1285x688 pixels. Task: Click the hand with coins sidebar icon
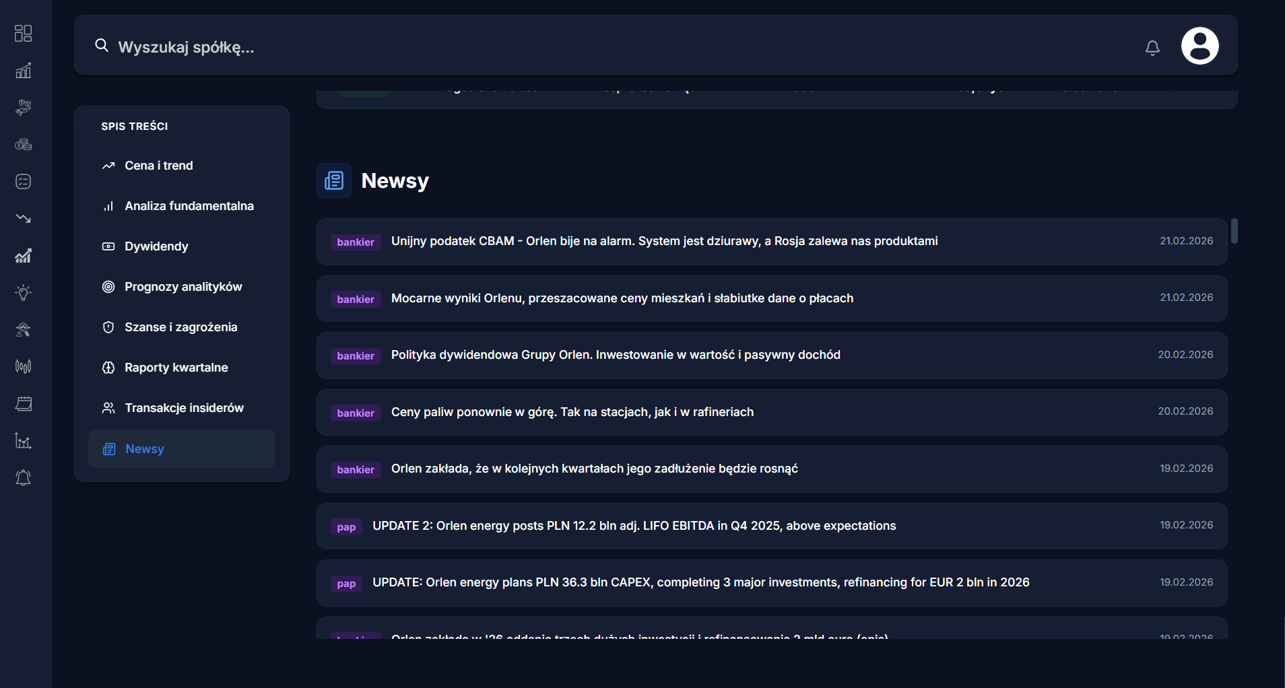pos(24,107)
